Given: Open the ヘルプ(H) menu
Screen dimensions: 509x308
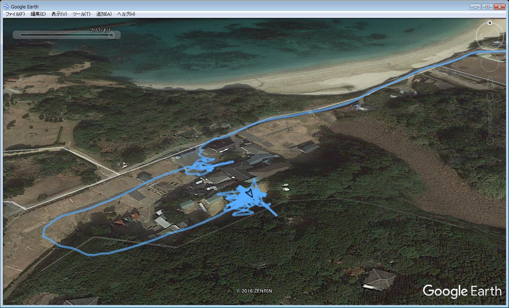Looking at the screenshot, I should pyautogui.click(x=126, y=14).
